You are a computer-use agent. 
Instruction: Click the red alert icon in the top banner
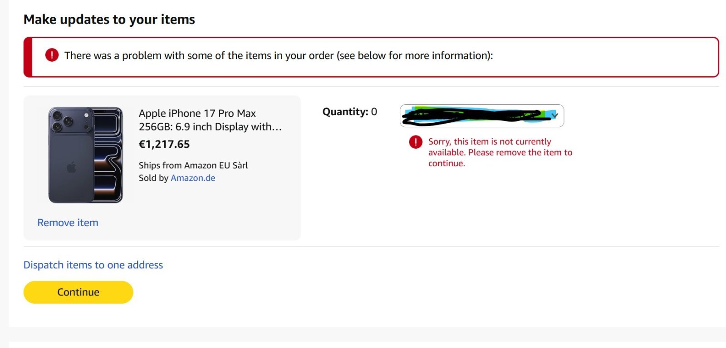[52, 55]
